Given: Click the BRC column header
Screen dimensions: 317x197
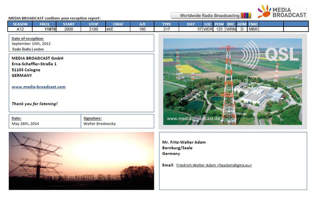Looking at the screenshot, I should pyautogui.click(x=231, y=24).
